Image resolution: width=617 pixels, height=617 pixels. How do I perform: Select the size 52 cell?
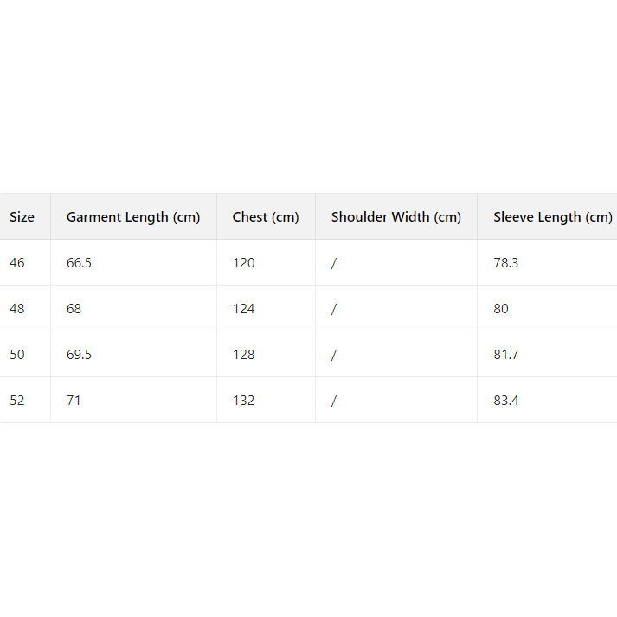pos(17,401)
